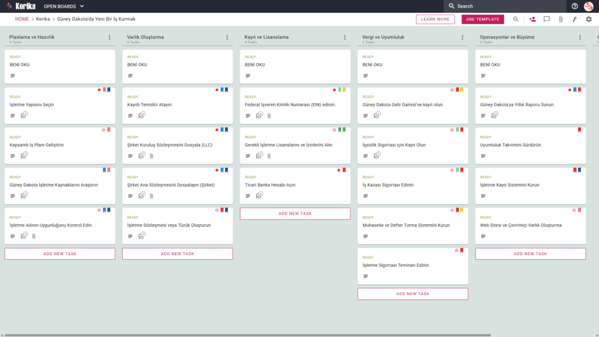Click the USE TEMPLATE button
This screenshot has height=337, width=599.
483,19
